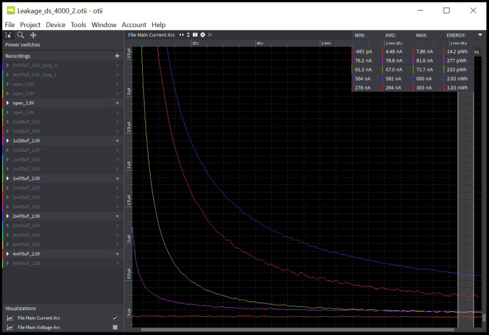Click the square layout icon in graph header
Image resolution: width=489 pixels, height=335 pixels.
pos(195,35)
